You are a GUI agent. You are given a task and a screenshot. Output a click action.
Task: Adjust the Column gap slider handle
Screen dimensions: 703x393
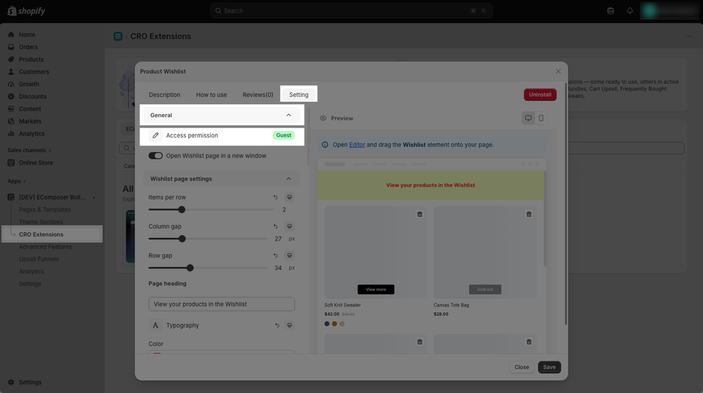click(x=182, y=239)
